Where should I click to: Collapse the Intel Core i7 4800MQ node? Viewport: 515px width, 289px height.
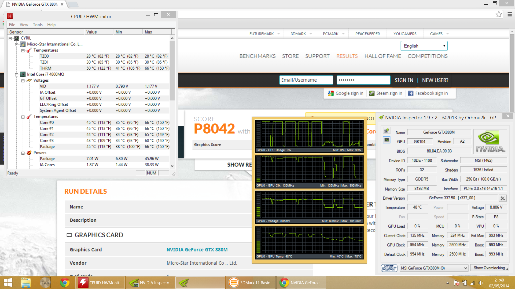click(17, 75)
